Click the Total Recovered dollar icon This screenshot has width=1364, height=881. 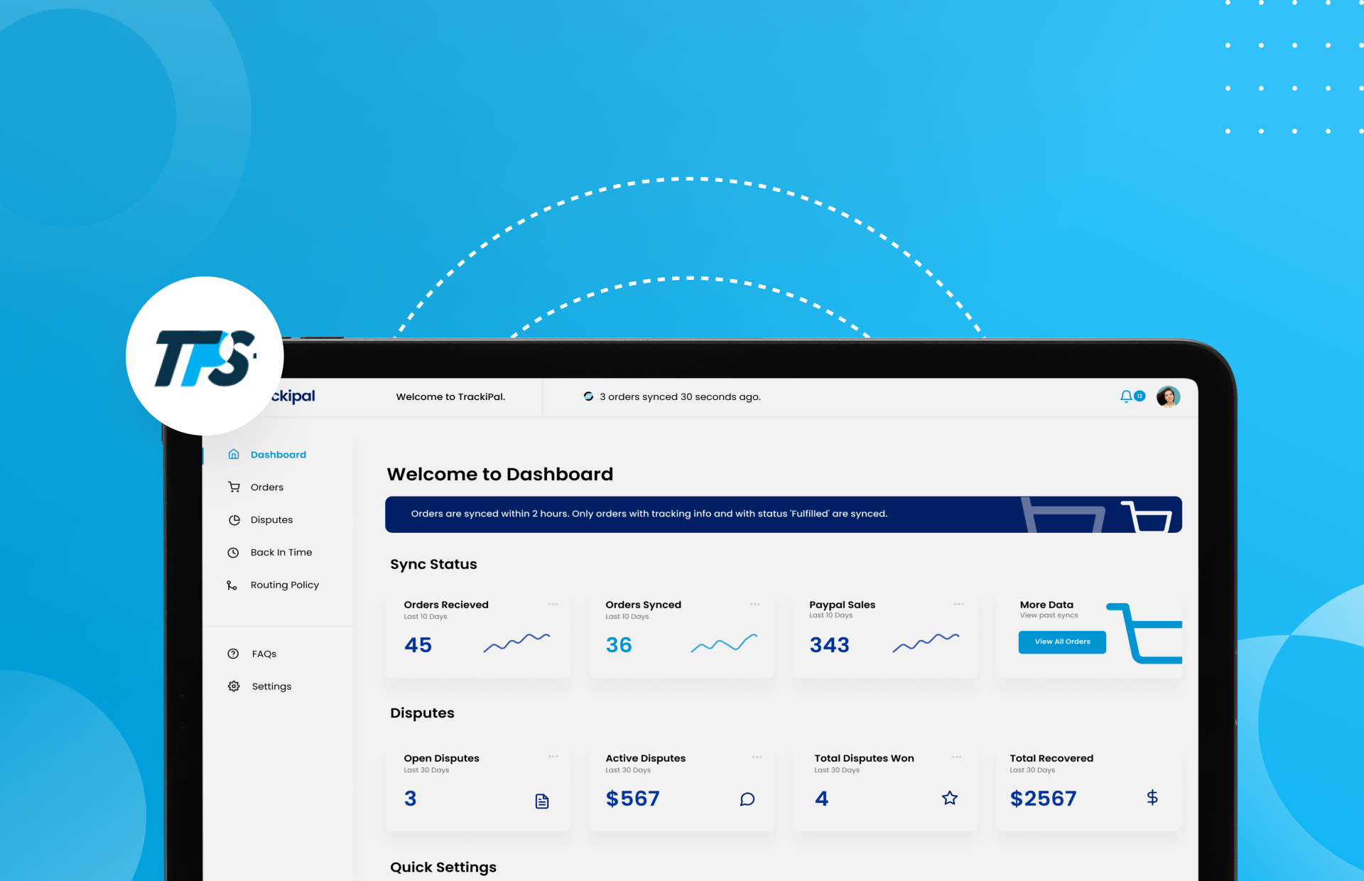[x=1152, y=798]
